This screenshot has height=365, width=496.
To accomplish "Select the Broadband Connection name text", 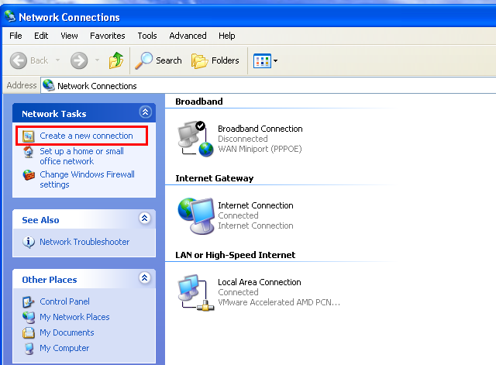I will [x=260, y=129].
